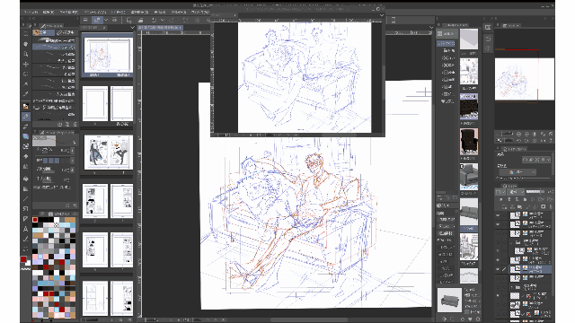
Task: Click the Sub View icon beside the Navigator
Action: click(488, 28)
